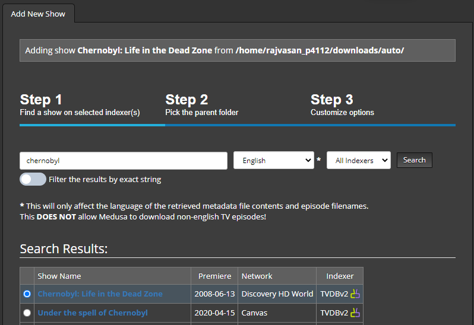
Task: Sort by the Premiere column header
Action: (214, 276)
